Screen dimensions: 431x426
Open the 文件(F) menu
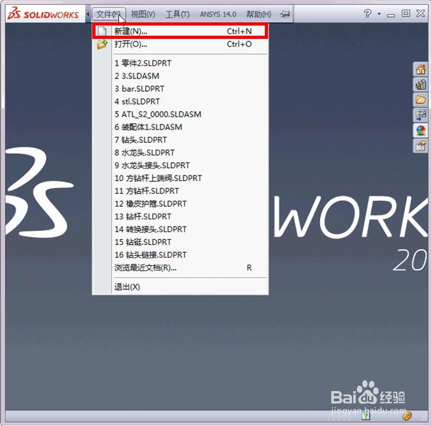pyautogui.click(x=109, y=14)
